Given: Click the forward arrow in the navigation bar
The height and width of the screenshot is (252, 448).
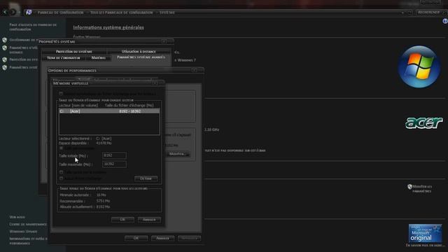Looking at the screenshot, I should pyautogui.click(x=13, y=13).
